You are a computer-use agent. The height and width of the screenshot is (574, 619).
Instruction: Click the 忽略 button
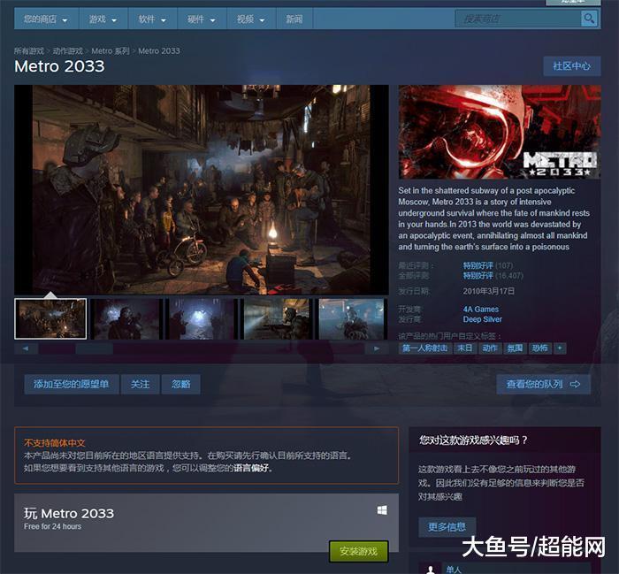click(180, 384)
